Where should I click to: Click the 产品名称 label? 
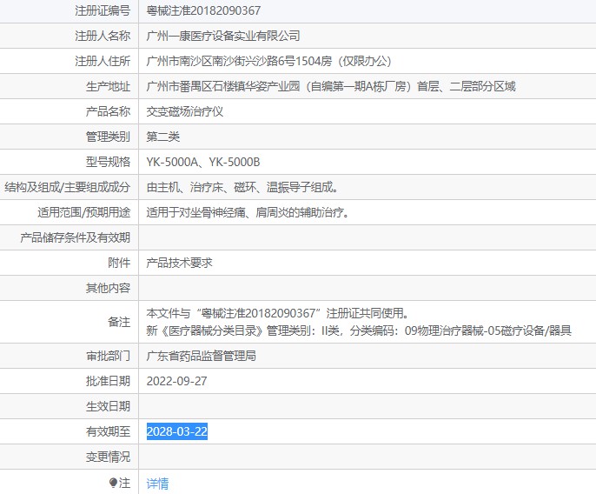pyautogui.click(x=108, y=111)
